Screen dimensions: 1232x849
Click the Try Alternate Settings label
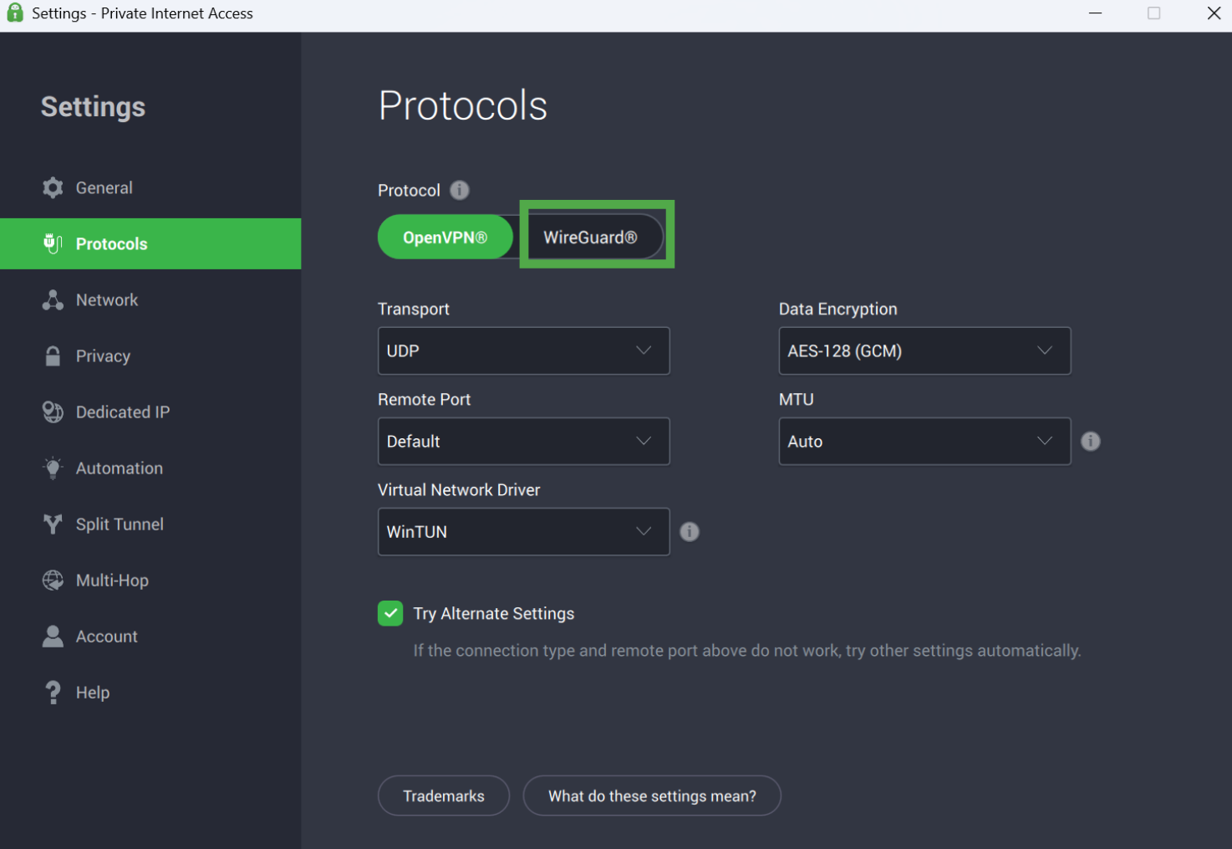(494, 613)
